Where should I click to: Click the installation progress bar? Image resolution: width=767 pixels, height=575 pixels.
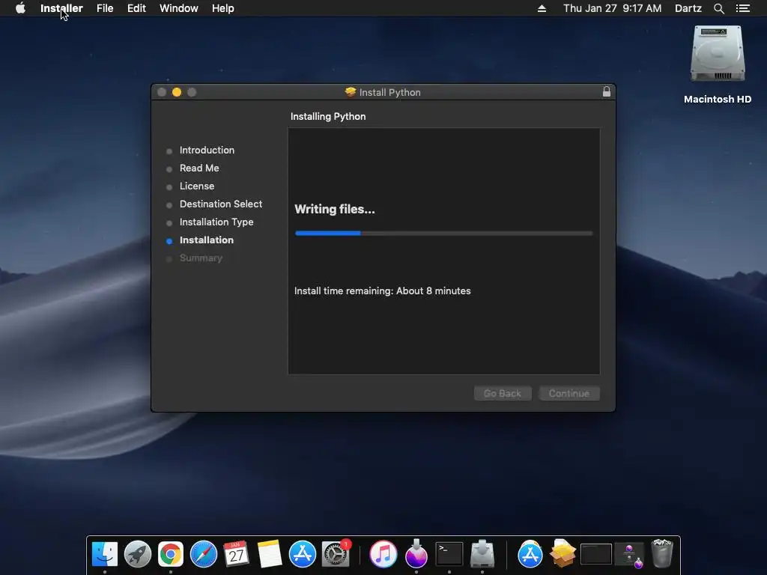[443, 234]
